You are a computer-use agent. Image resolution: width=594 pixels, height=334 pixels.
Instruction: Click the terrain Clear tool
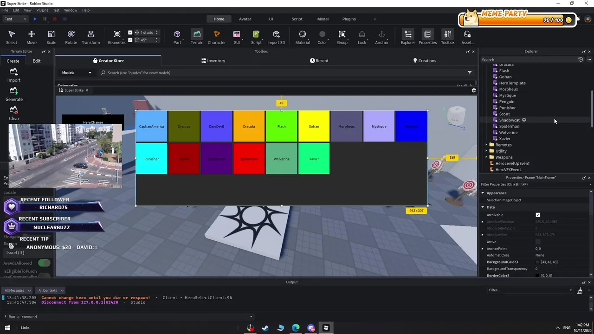click(x=14, y=113)
